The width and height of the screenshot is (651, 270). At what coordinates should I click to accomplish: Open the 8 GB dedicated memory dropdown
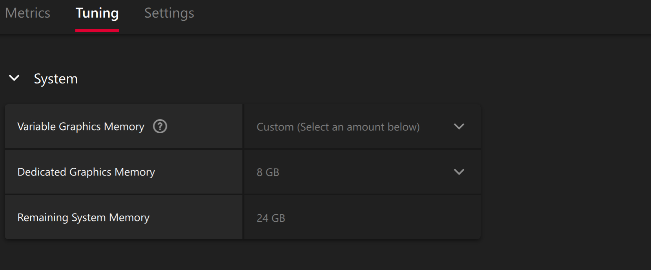[362, 172]
